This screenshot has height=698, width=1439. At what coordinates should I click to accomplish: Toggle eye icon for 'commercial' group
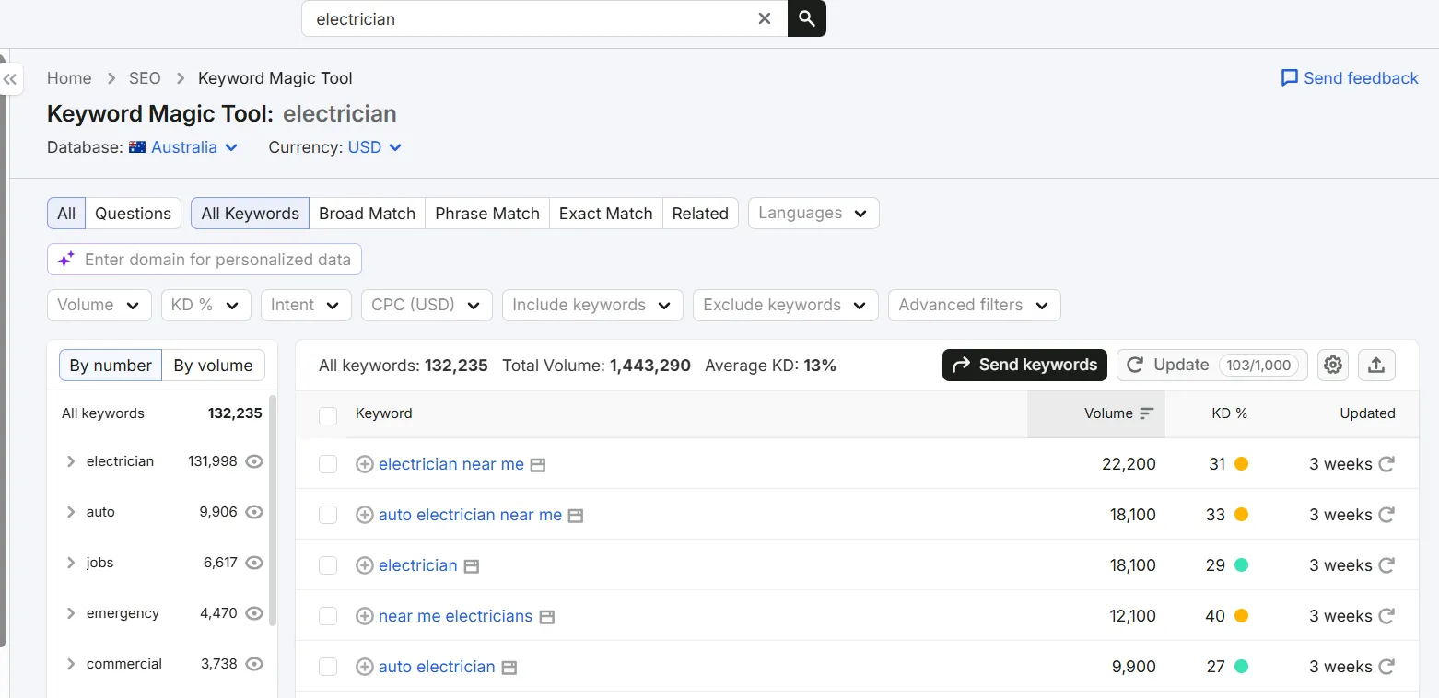[255, 664]
